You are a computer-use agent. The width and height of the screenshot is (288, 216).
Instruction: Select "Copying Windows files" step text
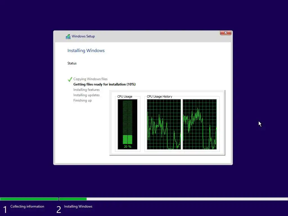(x=90, y=79)
